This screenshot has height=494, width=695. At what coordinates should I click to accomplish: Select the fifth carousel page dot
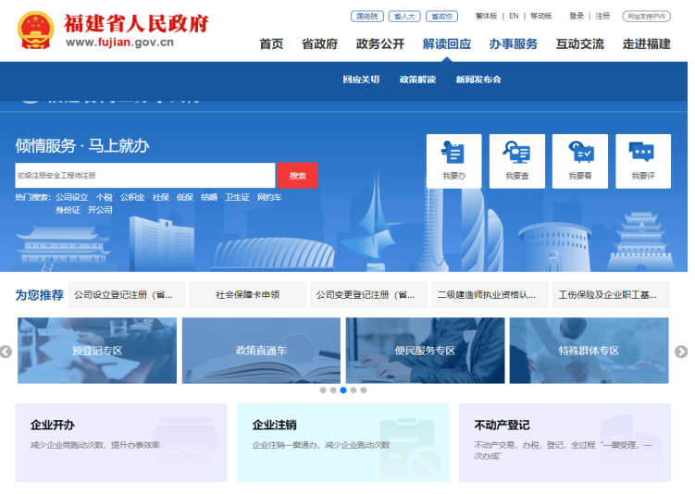click(364, 390)
